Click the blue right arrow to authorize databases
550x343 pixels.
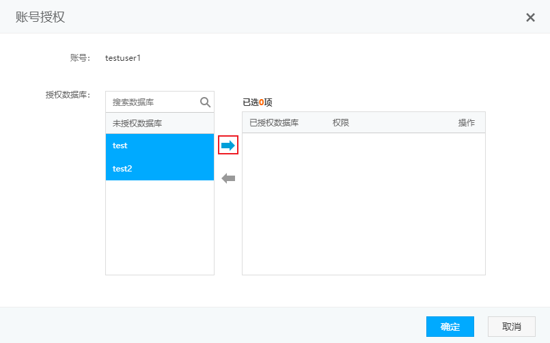[x=228, y=146]
